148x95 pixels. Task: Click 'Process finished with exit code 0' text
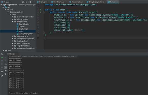click(24, 93)
